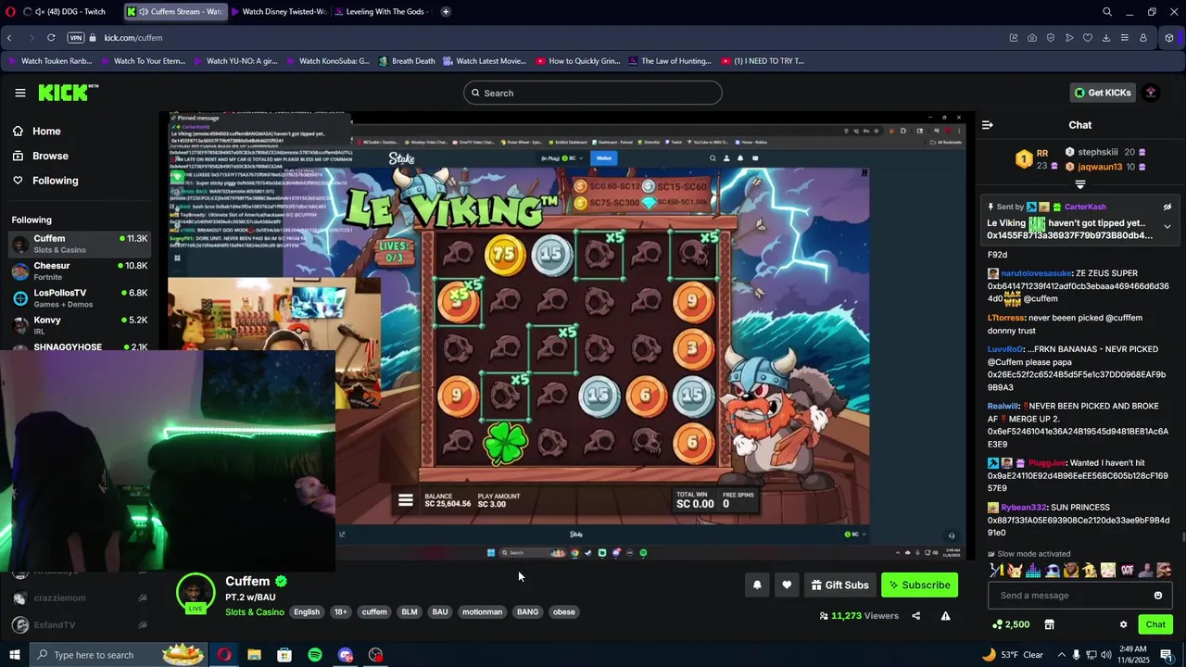Select LosPollosTV channel in following list

(x=79, y=298)
